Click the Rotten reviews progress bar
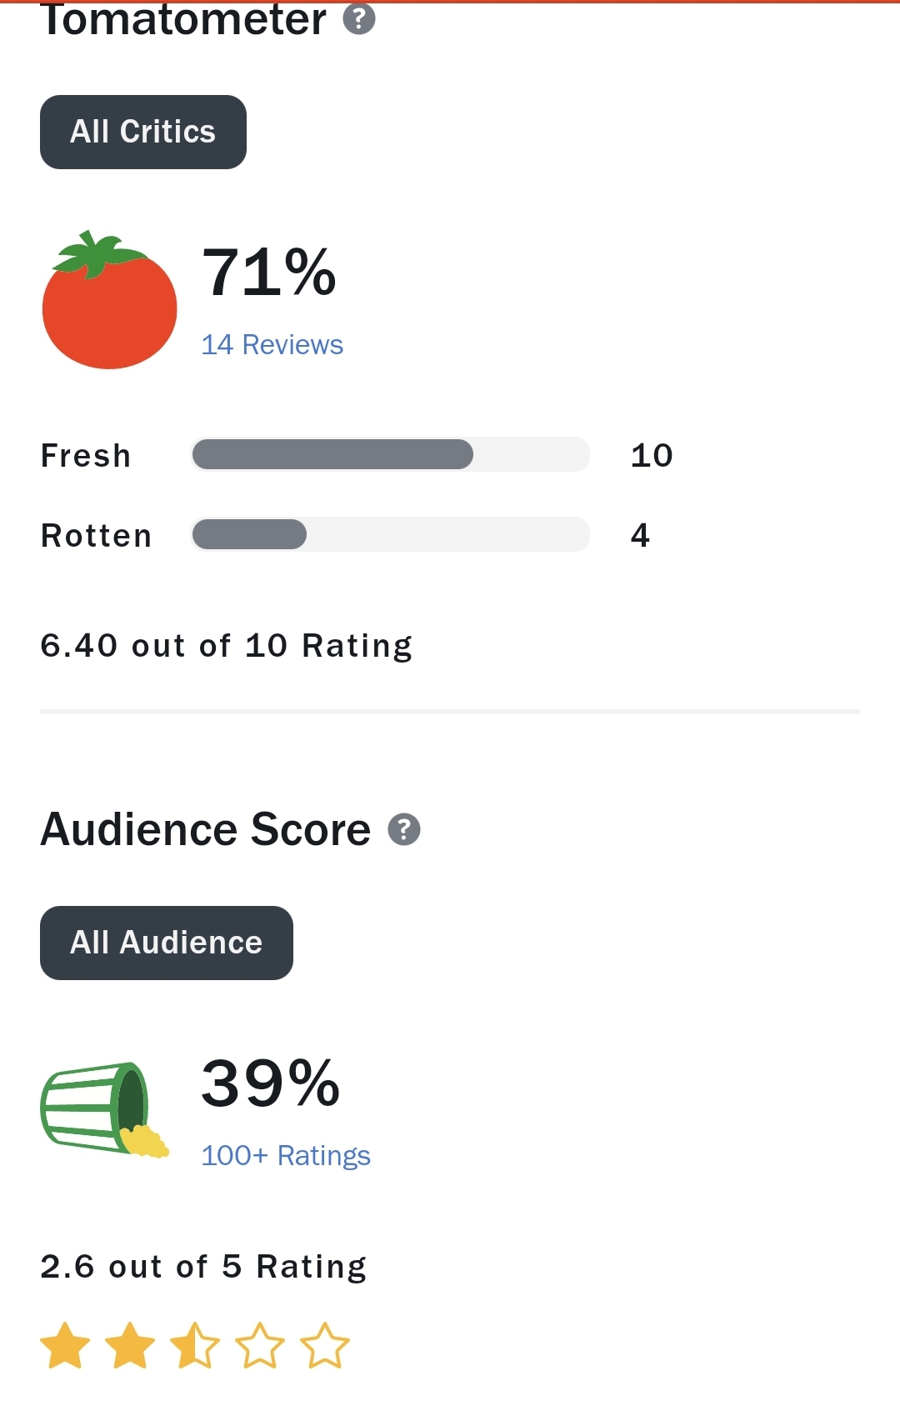 390,534
